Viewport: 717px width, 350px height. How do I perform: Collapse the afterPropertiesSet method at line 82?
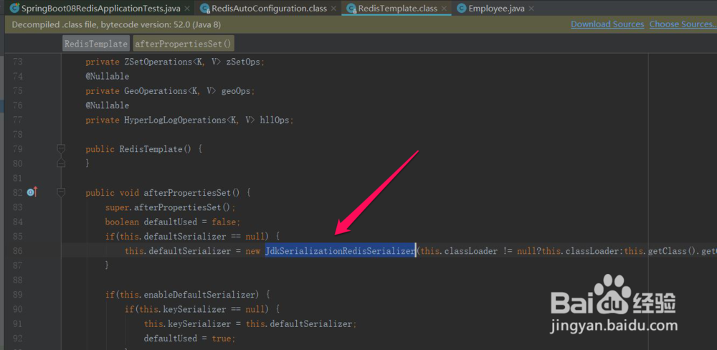coord(61,193)
